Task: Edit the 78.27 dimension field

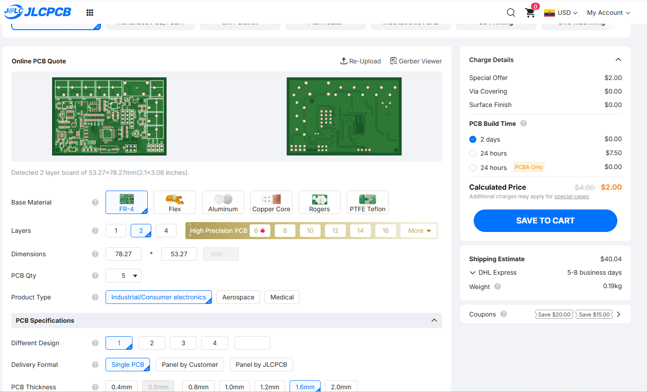Action: pos(123,254)
